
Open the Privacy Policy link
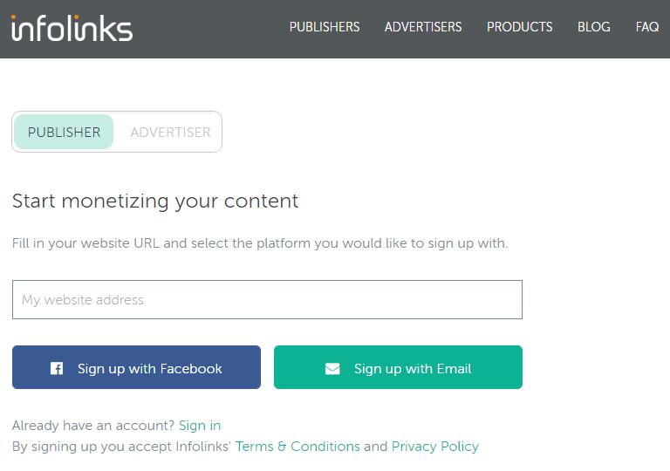(x=435, y=447)
